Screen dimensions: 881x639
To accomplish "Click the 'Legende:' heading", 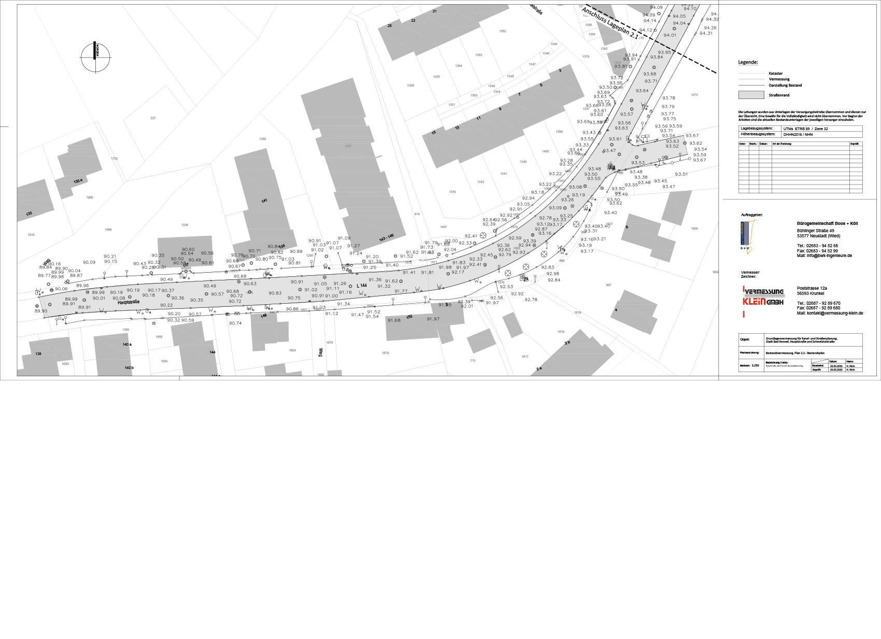I will click(748, 62).
